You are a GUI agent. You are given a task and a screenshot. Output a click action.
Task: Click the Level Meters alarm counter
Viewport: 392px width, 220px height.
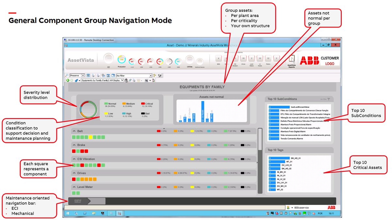[252, 58]
